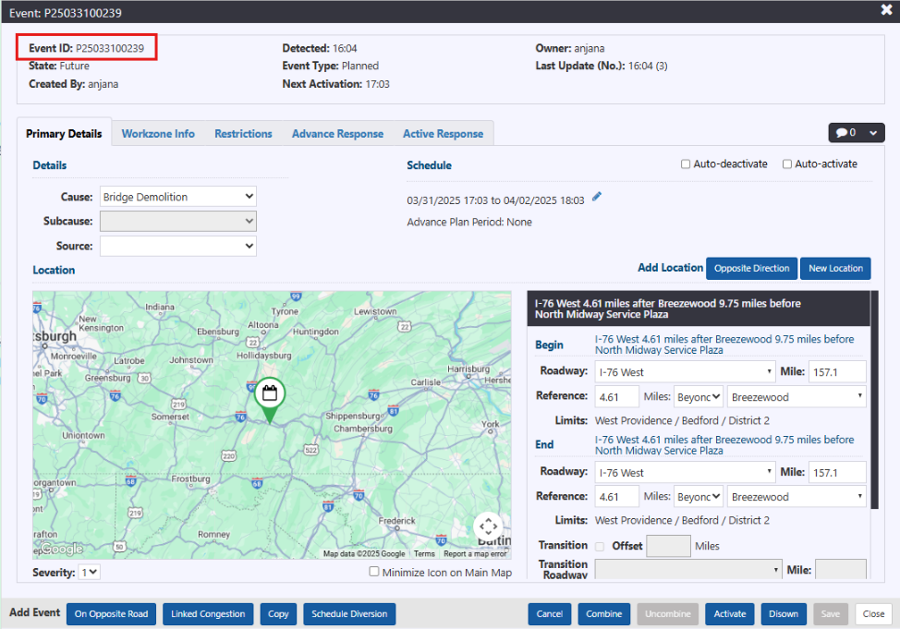Close the event dialog with X icon
Image resolution: width=900 pixels, height=629 pixels.
pyautogui.click(x=886, y=11)
